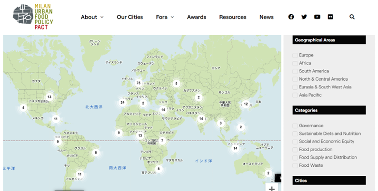Click the map zoom in plus button

pyautogui.click(x=272, y=188)
